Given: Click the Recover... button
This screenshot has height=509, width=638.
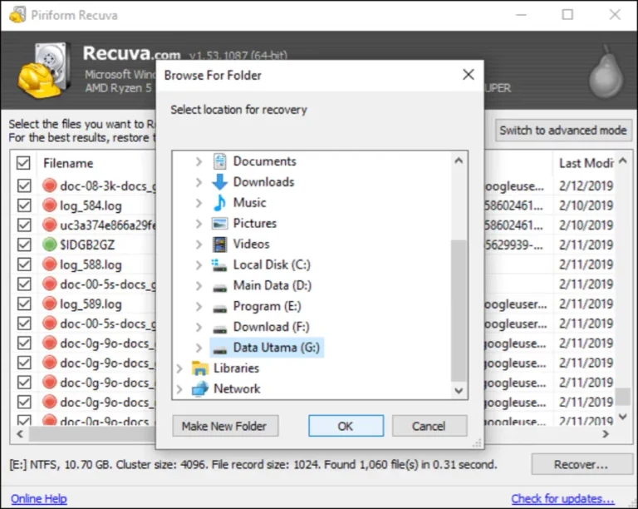Looking at the screenshot, I should 582,464.
